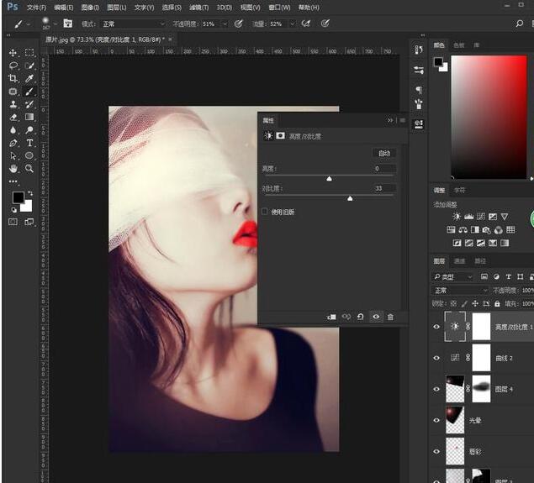534x483 pixels.
Task: Select the Clone Stamp tool
Action: coord(13,104)
